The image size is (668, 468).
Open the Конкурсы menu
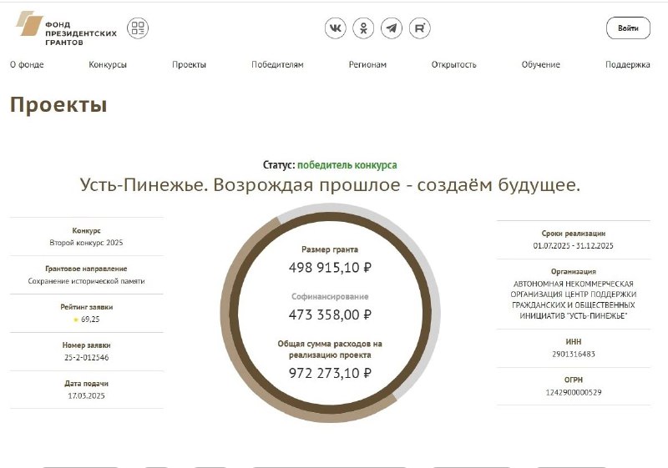[x=108, y=65]
